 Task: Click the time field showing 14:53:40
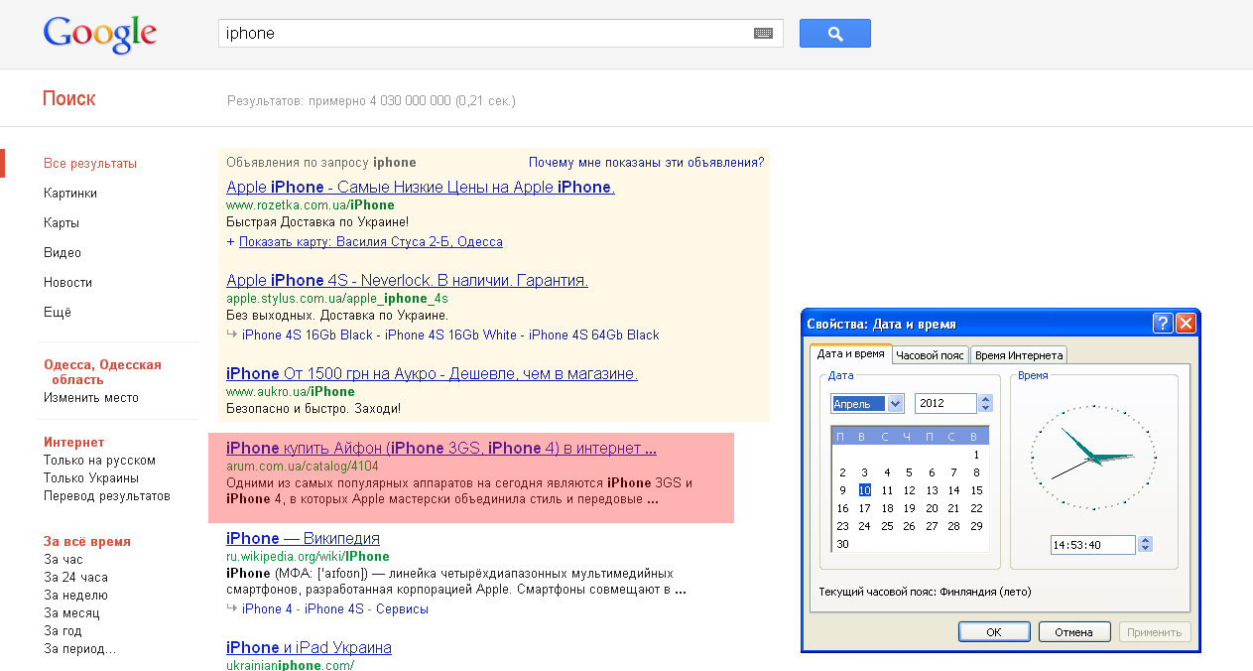click(x=1092, y=545)
